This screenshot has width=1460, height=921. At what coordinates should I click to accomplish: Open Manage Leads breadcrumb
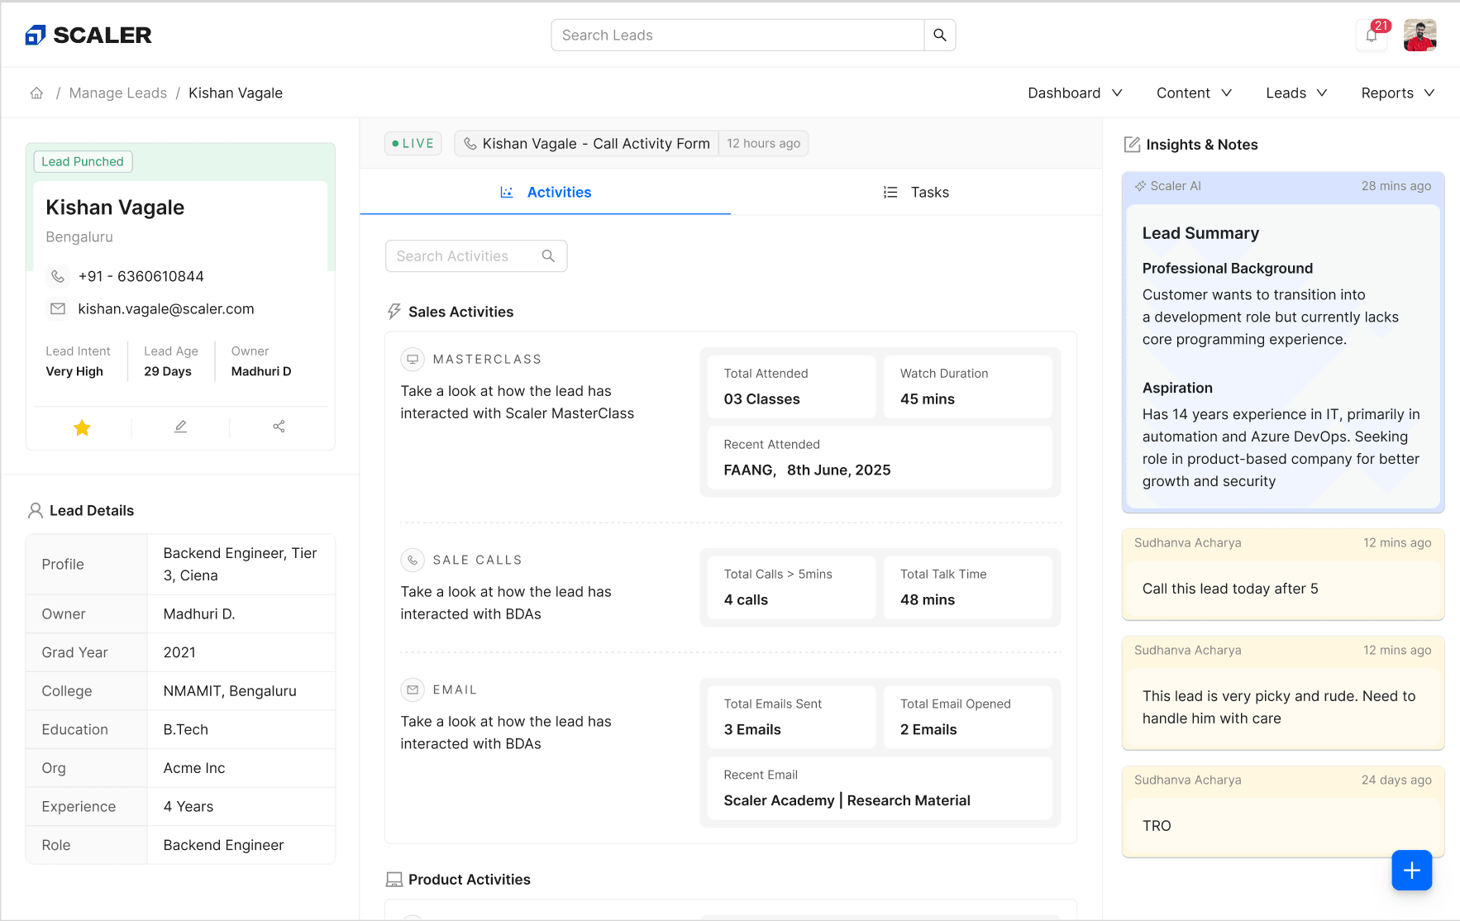point(118,93)
